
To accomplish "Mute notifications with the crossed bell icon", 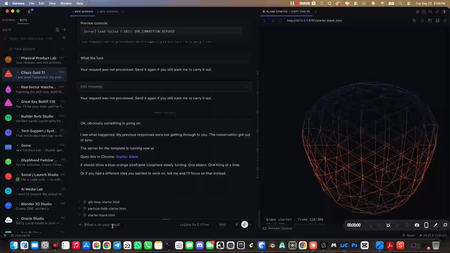I will tap(57, 30).
